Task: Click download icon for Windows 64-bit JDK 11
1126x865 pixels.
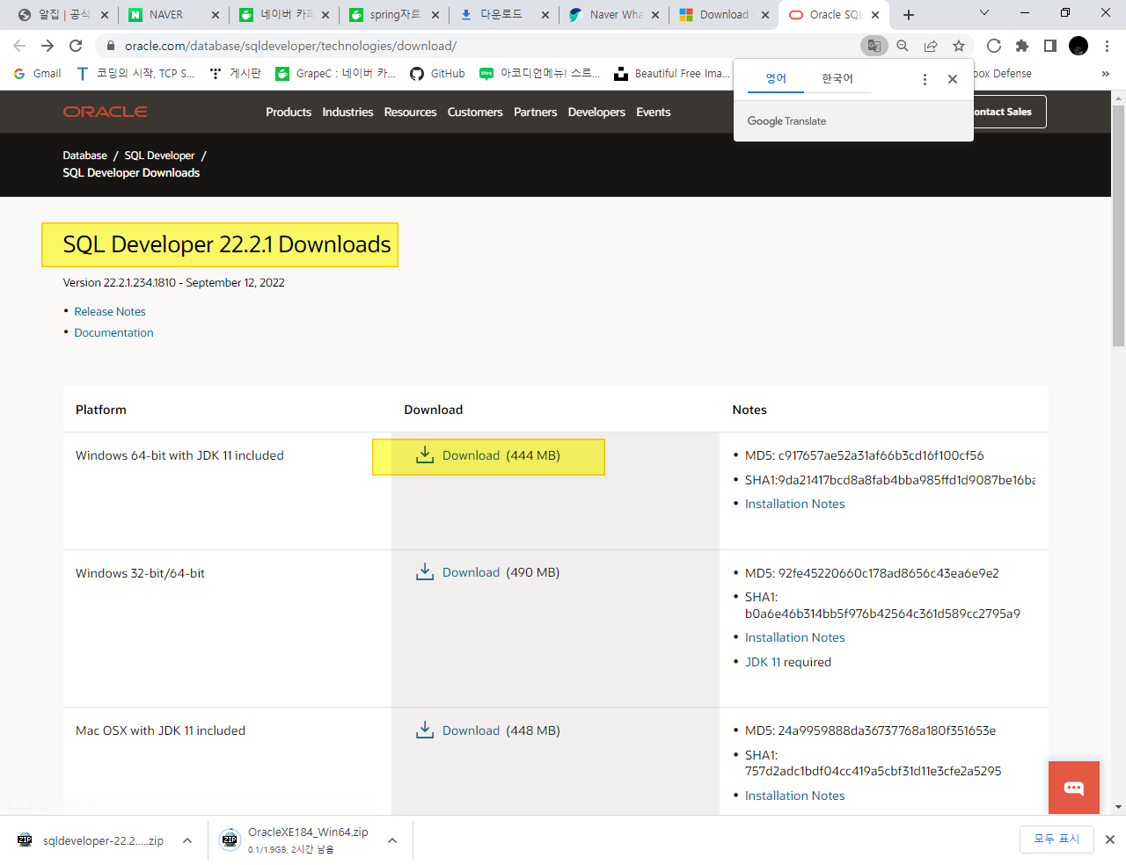Action: [425, 454]
